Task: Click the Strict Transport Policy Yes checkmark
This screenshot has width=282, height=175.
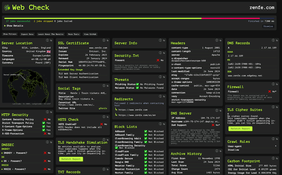Action: click(43, 123)
